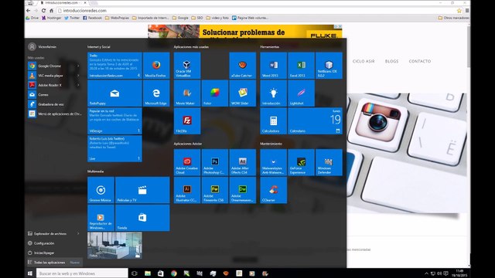Launch the Excel 2013 tile
The width and height of the screenshot is (495, 278).
(x=301, y=66)
